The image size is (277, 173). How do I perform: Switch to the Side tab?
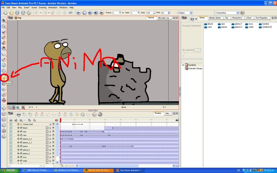pos(167,113)
